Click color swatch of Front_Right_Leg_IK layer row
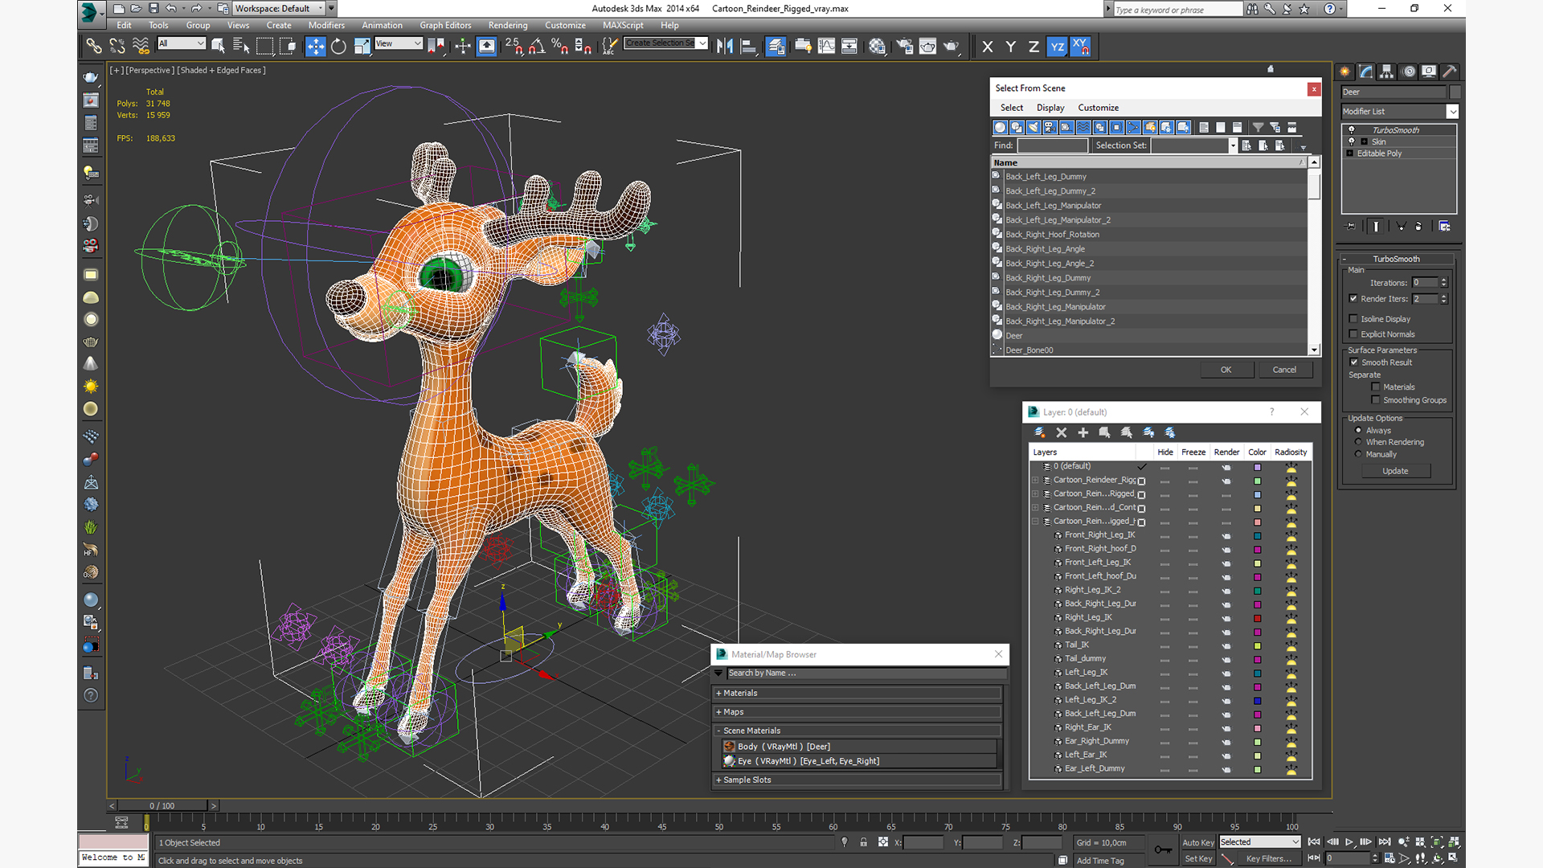 1258,535
